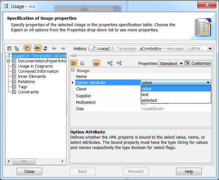Collapse the Usage property group

pyautogui.click(x=73, y=70)
